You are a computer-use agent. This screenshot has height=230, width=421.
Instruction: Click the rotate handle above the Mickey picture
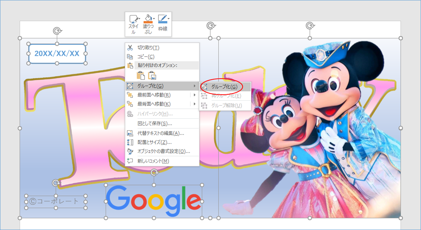pos(310,26)
